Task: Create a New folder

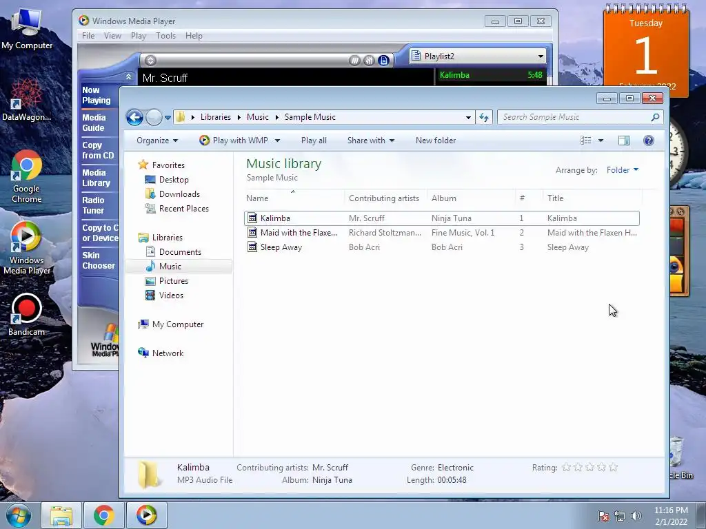Action: click(436, 141)
